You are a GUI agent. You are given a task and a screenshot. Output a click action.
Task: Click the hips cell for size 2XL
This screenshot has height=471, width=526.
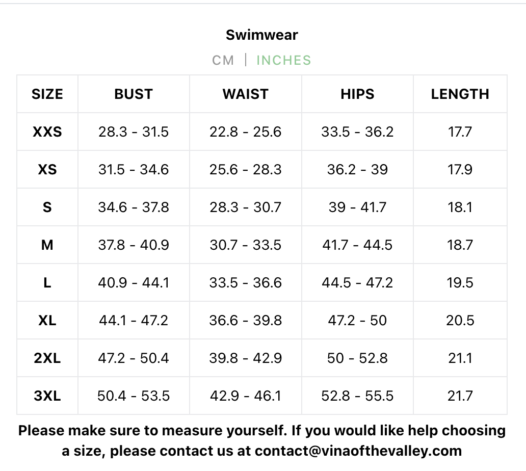coord(357,358)
